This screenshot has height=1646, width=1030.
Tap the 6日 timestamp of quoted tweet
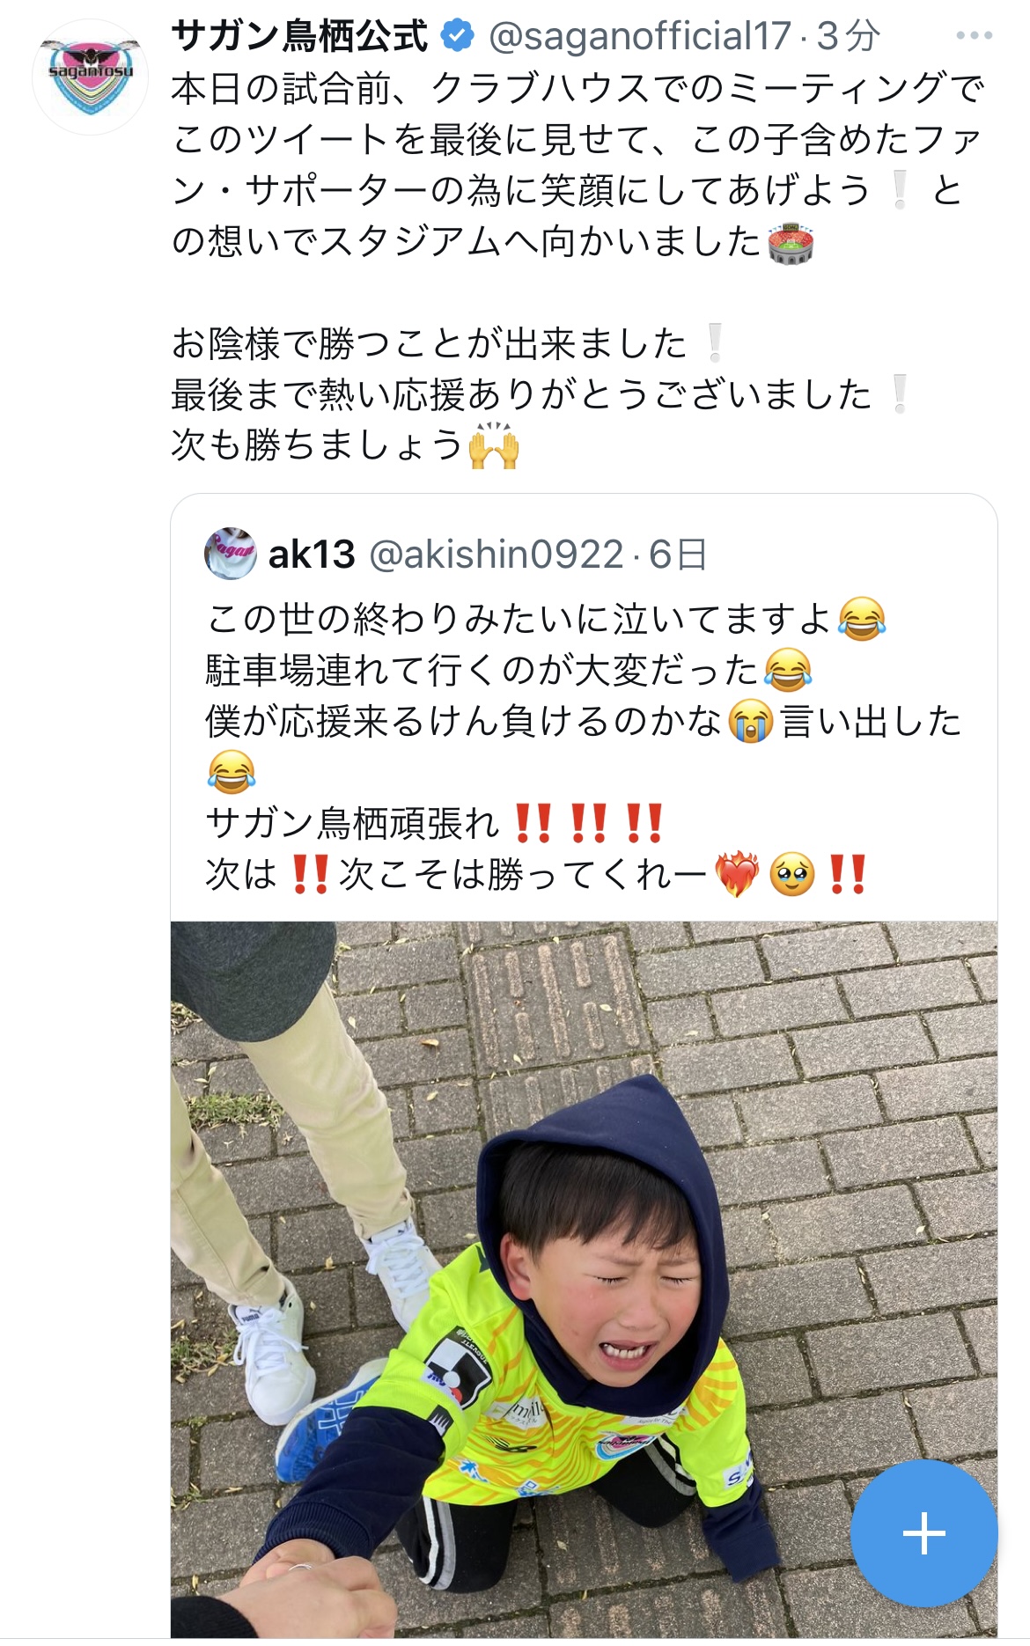coord(678,555)
